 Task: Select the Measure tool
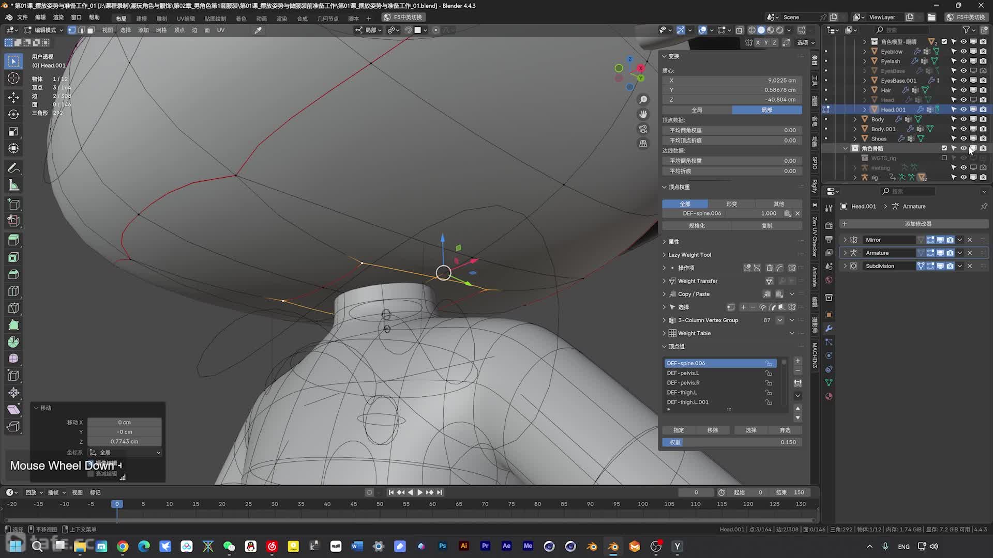[14, 185]
